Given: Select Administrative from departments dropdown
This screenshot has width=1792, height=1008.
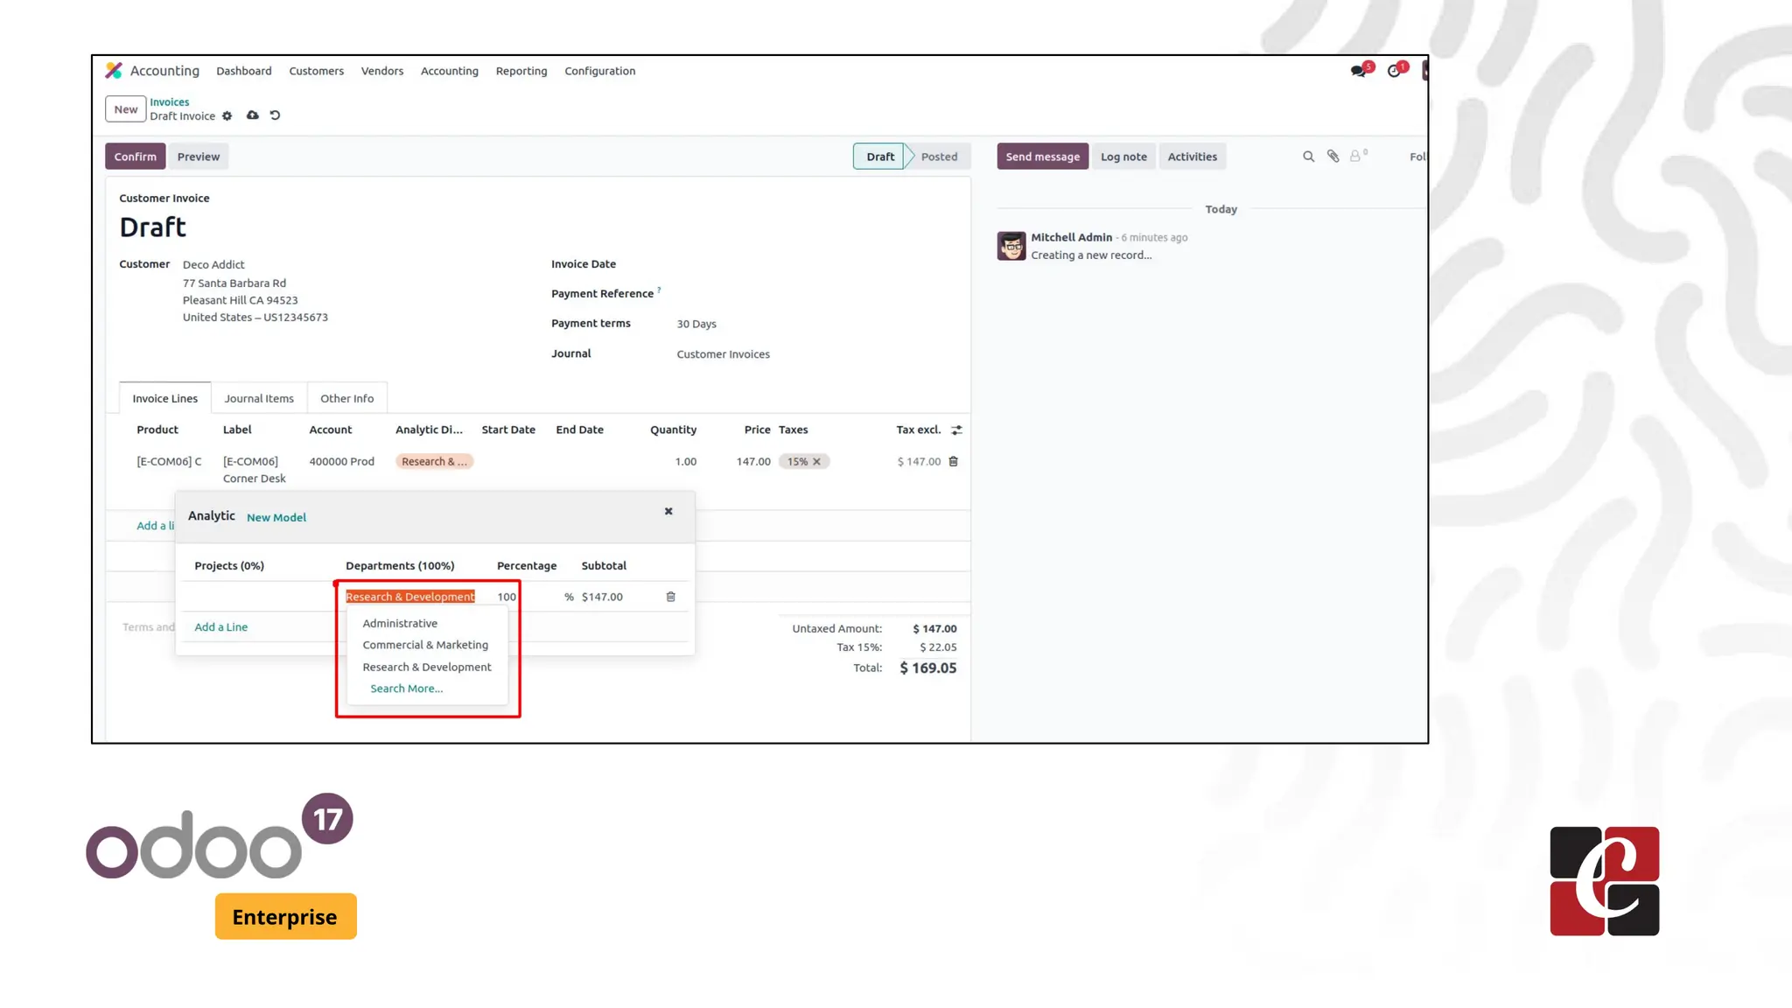Looking at the screenshot, I should pyautogui.click(x=400, y=623).
